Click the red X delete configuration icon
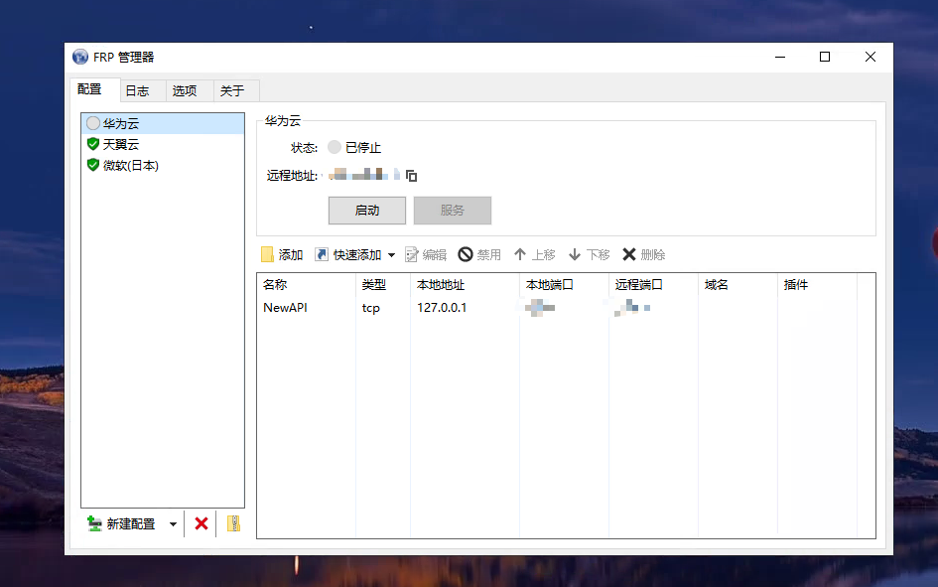 tap(201, 524)
